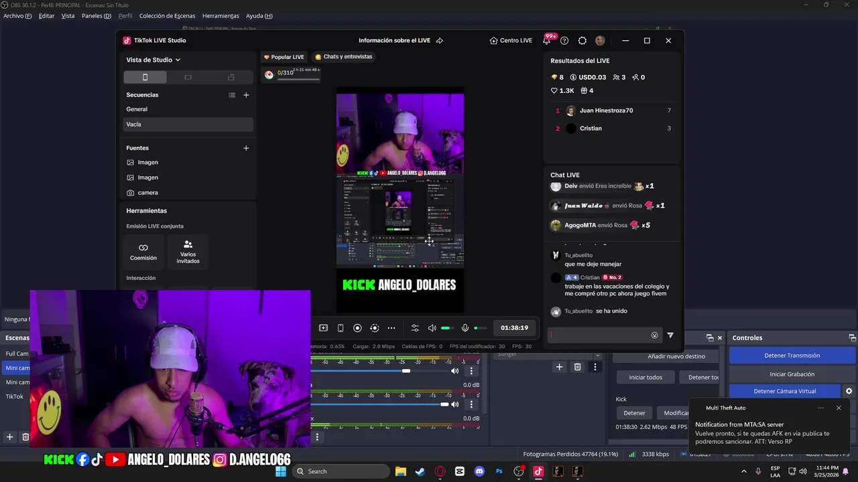
Task: Adjust the speaker volume slider in TikTok Studio
Action: coord(447,328)
